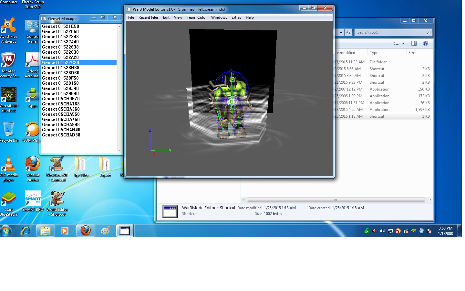The width and height of the screenshot is (465, 291).
Task: Open Windows Media Player from the taskbar
Action: 65,231
